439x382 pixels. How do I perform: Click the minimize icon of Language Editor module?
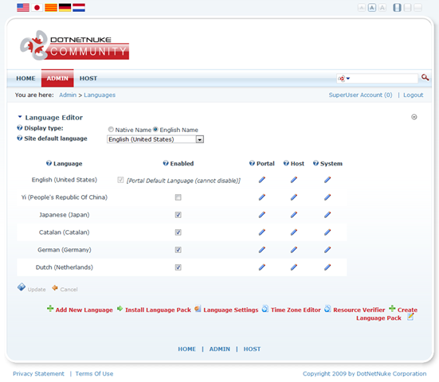414,117
